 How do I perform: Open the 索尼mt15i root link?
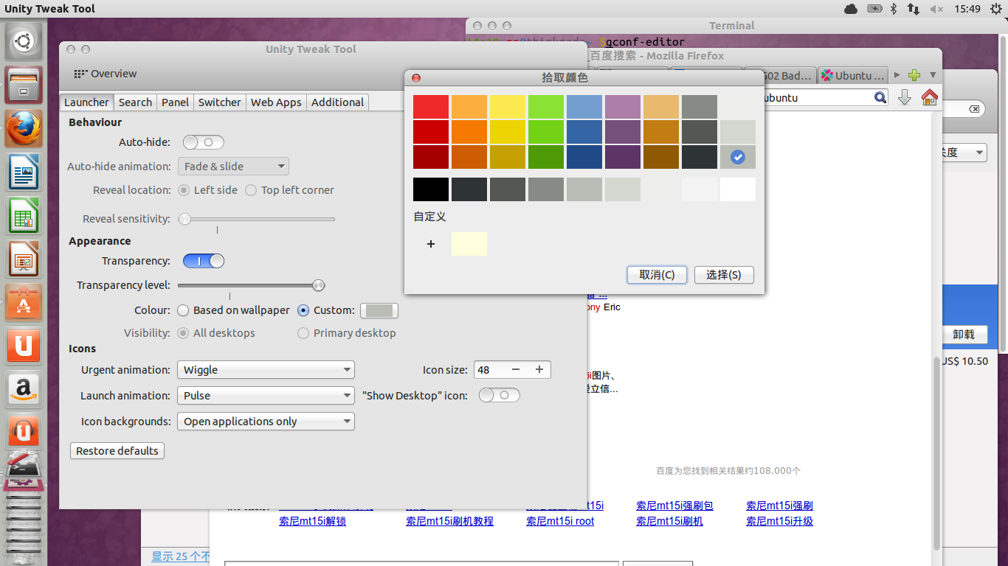coord(560,522)
